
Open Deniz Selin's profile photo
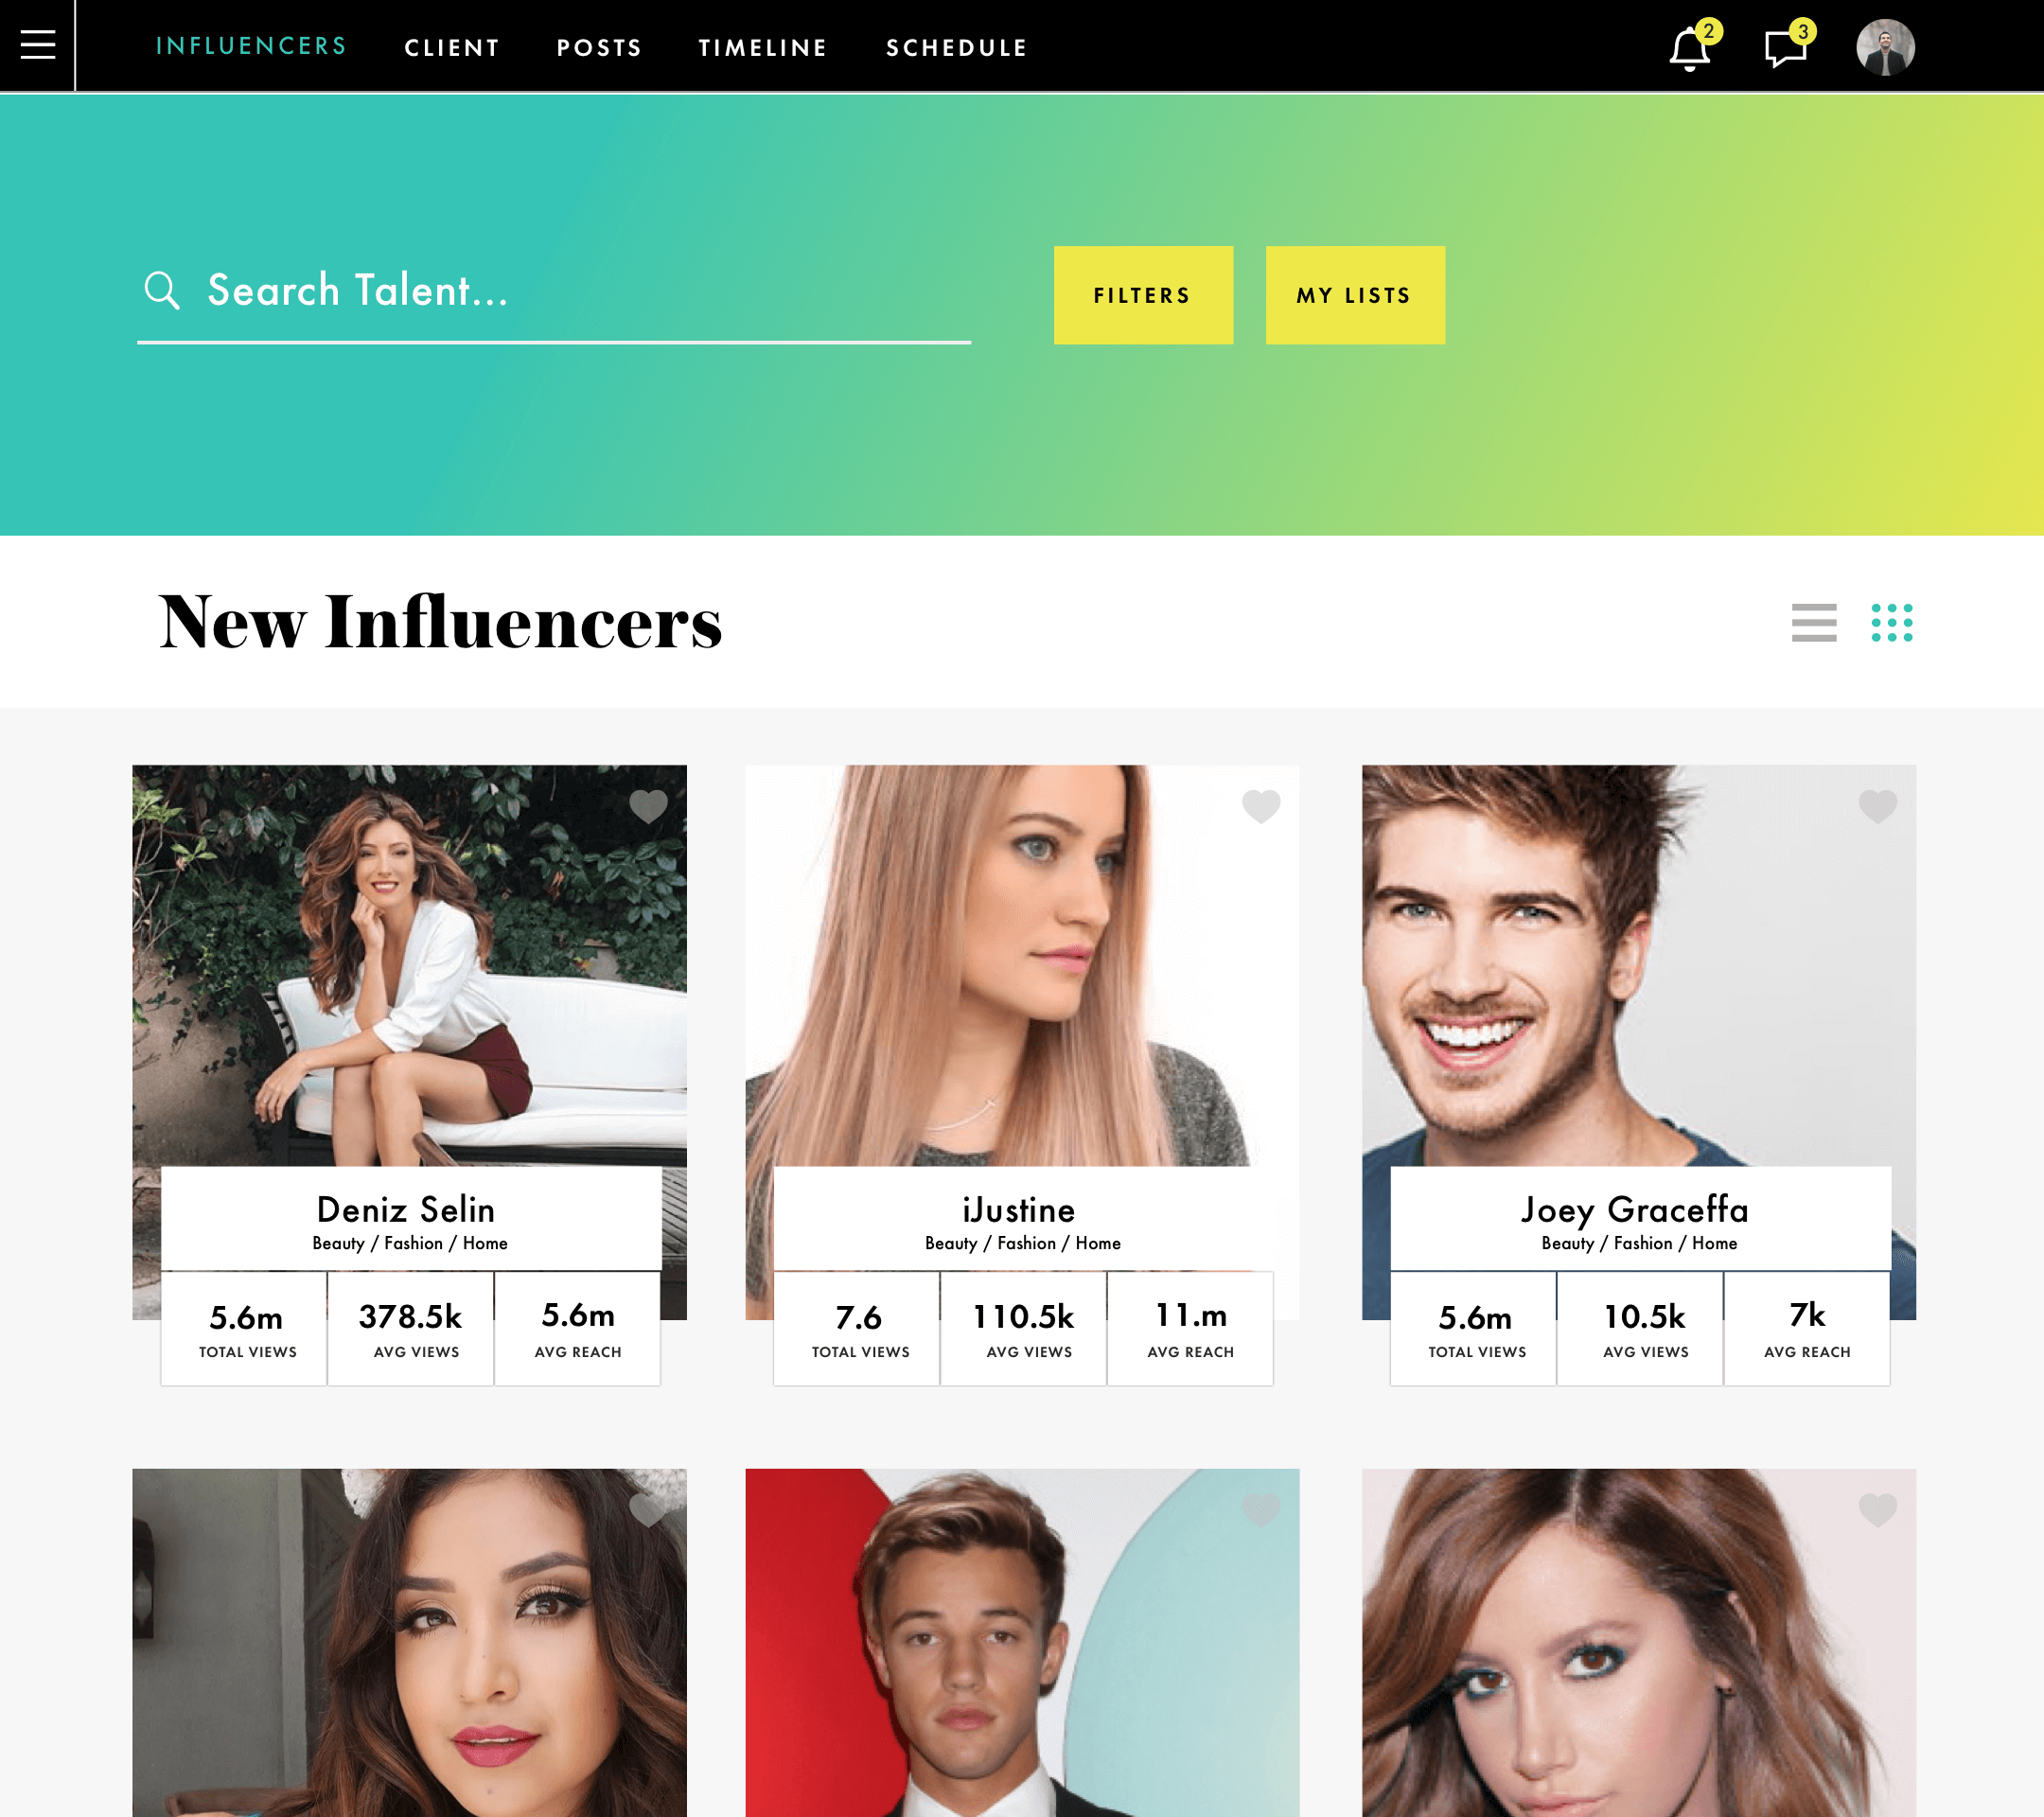pos(409,965)
